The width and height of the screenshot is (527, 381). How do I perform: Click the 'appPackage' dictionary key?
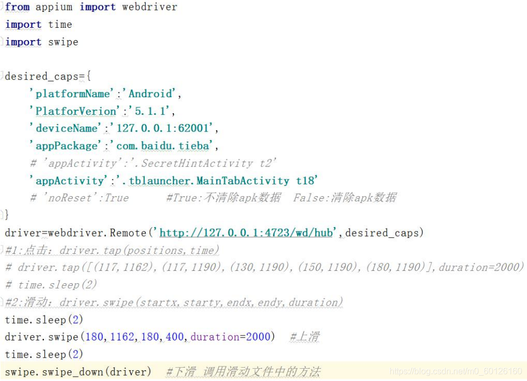(x=65, y=146)
